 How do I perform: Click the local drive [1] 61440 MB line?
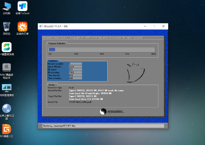click(86, 99)
